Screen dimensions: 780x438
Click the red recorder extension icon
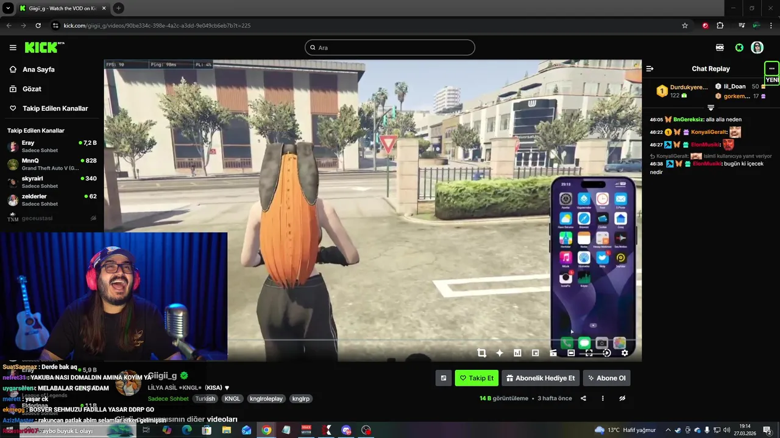click(705, 26)
